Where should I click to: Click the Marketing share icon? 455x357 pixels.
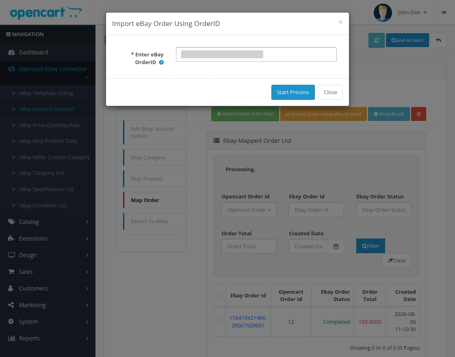click(x=11, y=305)
